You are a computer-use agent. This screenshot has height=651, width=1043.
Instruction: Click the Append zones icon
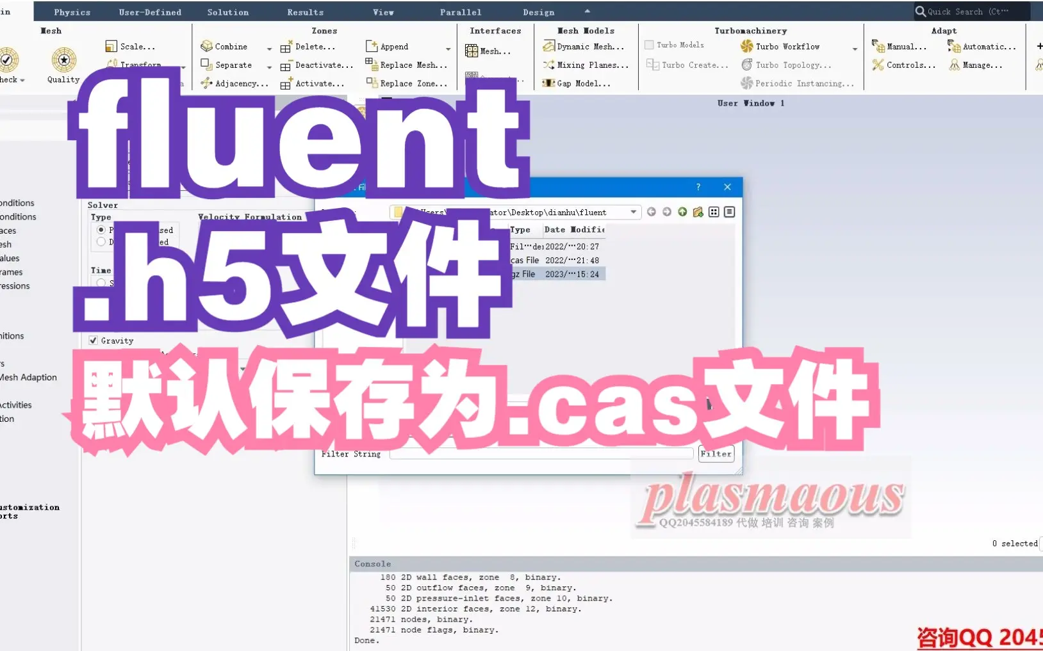click(x=372, y=47)
